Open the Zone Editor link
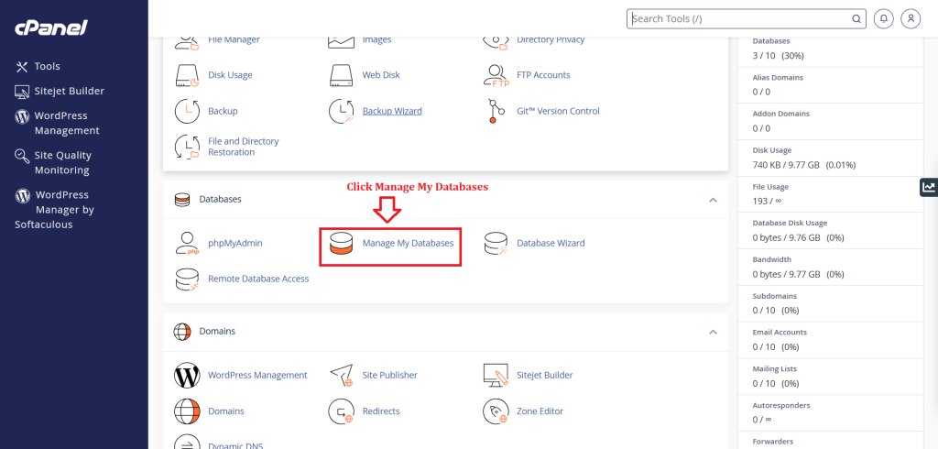The width and height of the screenshot is (938, 449). pos(540,411)
